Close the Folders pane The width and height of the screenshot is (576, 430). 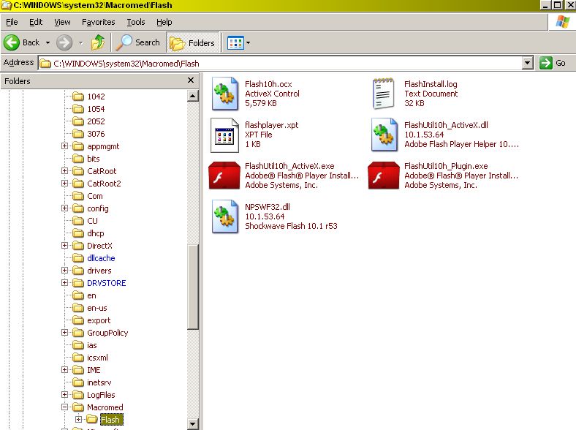click(x=191, y=80)
